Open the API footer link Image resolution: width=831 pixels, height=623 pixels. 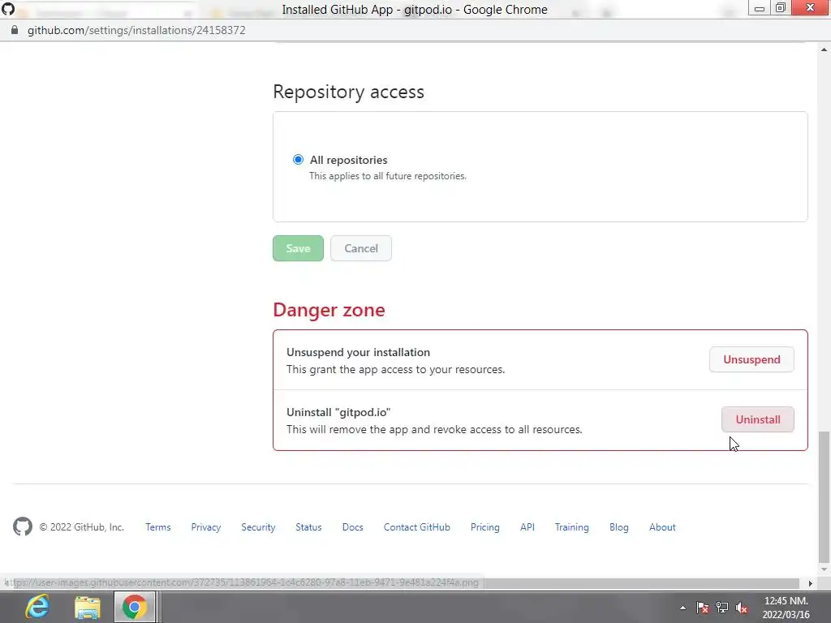(527, 527)
